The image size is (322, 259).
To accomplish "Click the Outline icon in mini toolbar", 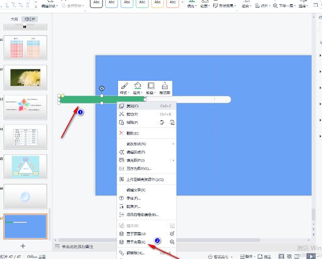I will (x=151, y=87).
